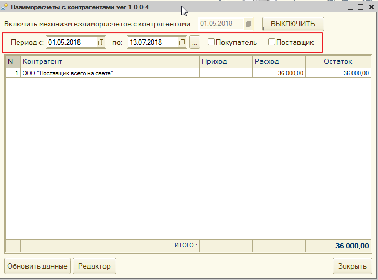Click Обновить данные button
378x280 pixels.
click(37, 266)
